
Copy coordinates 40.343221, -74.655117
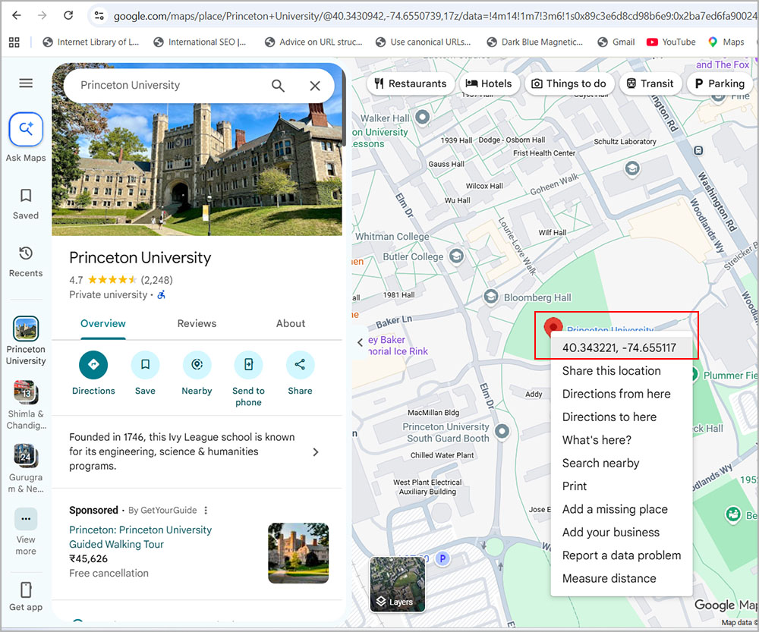pos(622,347)
